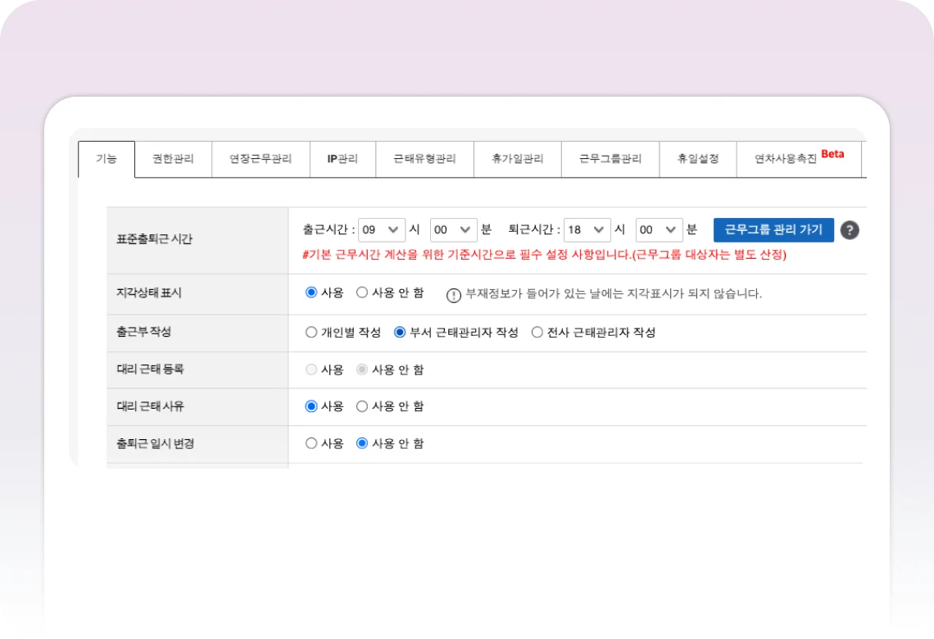Select 사용 안 함 for 대리 근태 사유

point(362,406)
